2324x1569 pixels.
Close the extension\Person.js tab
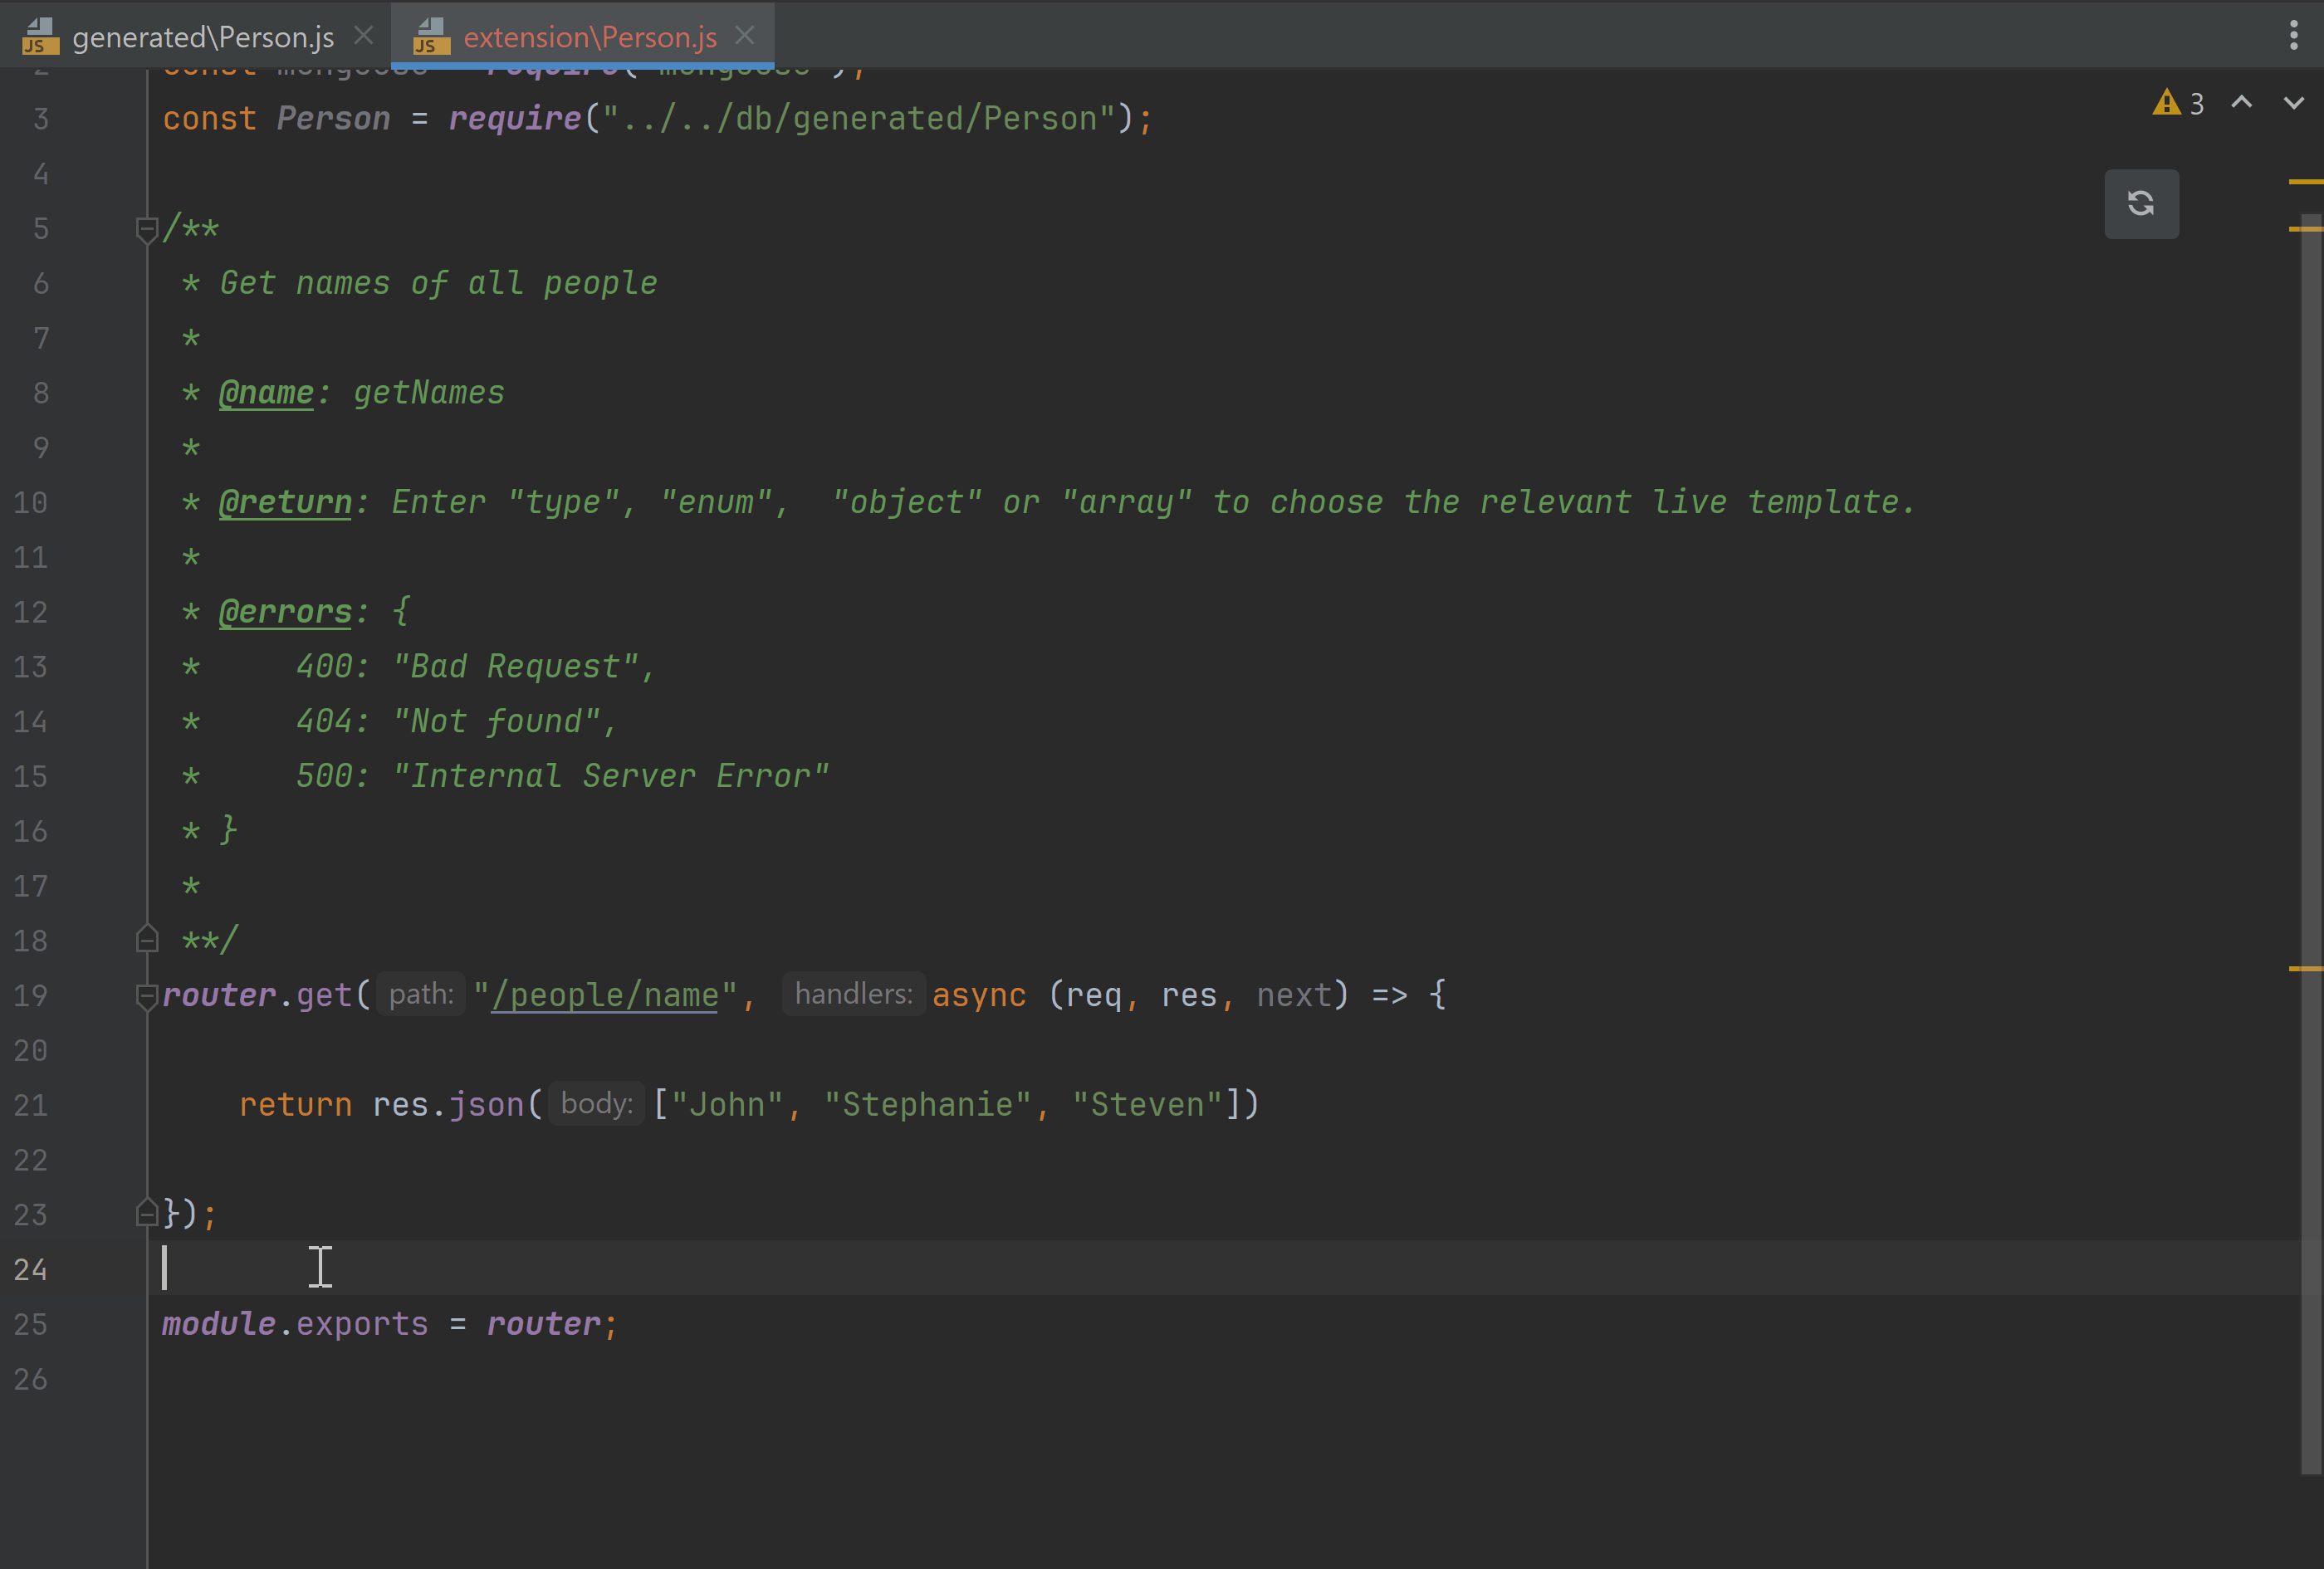[745, 35]
